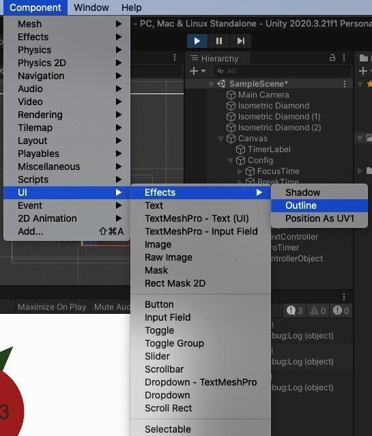Open the Effects submenu under Component
This screenshot has width=372, height=436.
[67, 37]
